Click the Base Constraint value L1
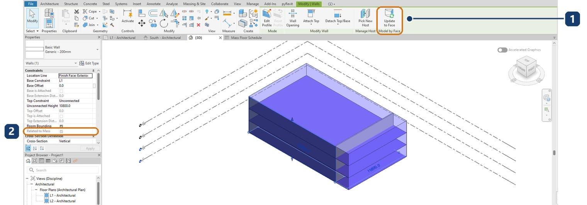587x205 pixels. point(61,81)
